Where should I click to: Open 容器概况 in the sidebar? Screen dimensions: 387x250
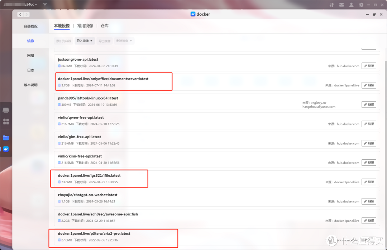coord(30,26)
